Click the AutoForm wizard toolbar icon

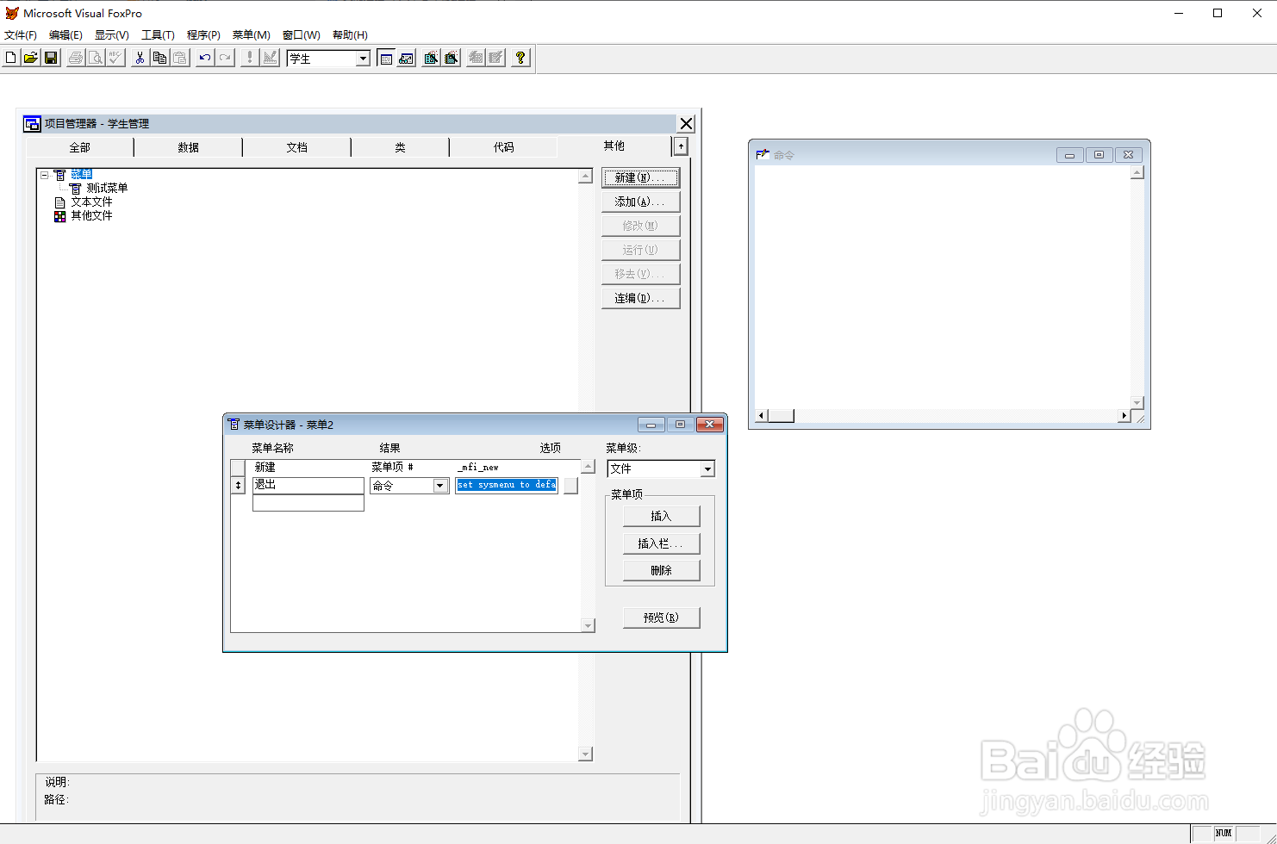pos(476,58)
